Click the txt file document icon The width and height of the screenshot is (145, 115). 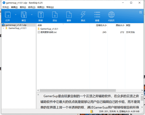click(x=39, y=32)
